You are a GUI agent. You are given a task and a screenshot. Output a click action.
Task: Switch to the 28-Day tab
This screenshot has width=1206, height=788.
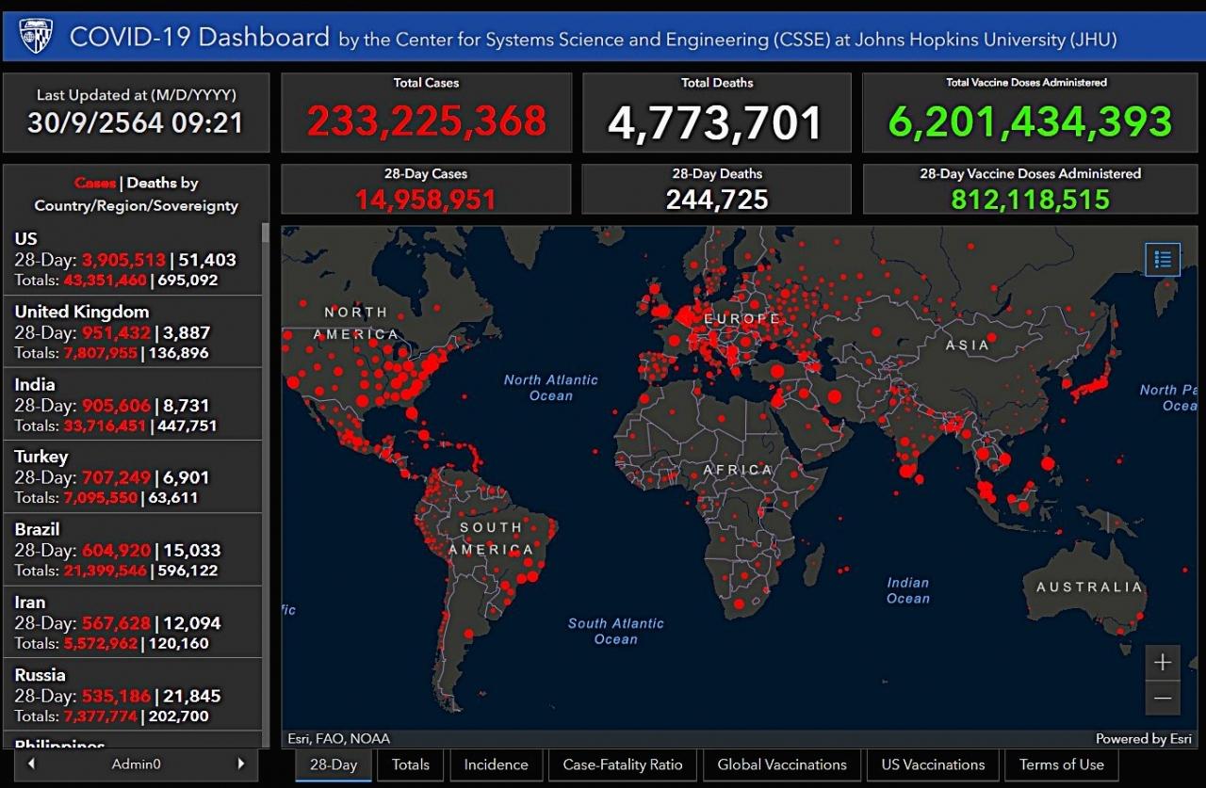click(x=334, y=764)
